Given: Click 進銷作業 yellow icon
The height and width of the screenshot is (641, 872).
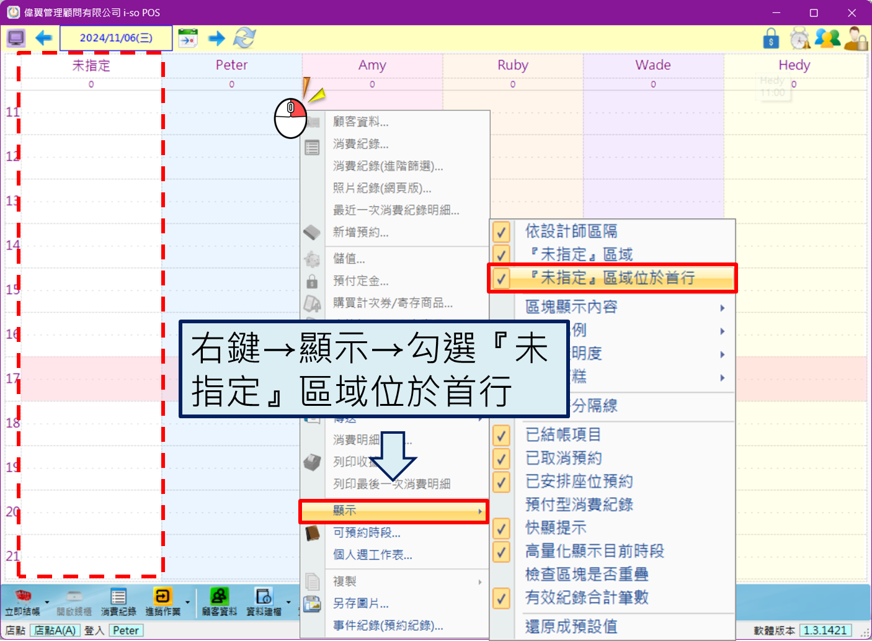Looking at the screenshot, I should coord(162,602).
